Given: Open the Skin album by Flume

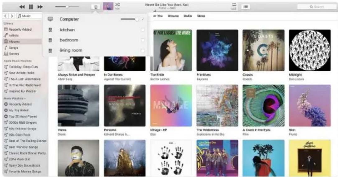Looking at the screenshot, I should click(x=310, y=105).
